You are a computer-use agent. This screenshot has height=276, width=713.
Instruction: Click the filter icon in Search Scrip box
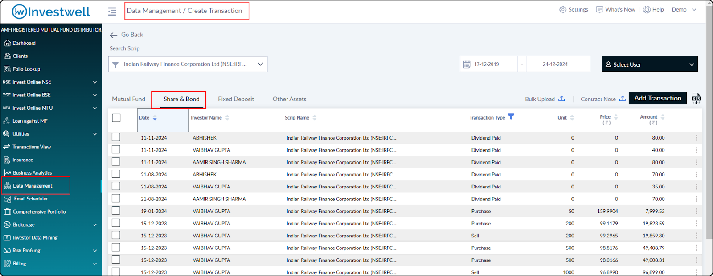115,64
